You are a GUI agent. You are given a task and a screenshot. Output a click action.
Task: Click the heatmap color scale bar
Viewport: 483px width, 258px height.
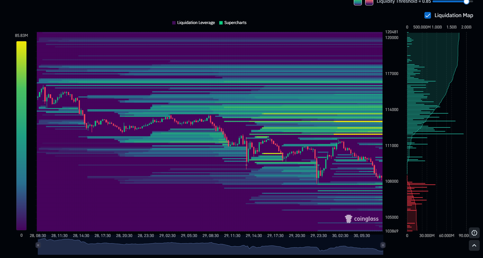(21, 136)
